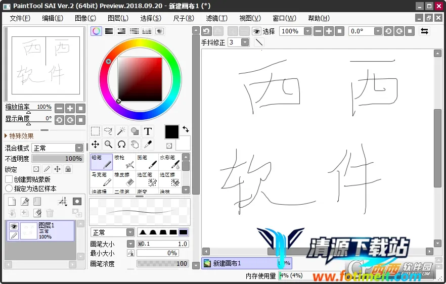Screen dimensions: 446x284
Task: Select the move tool
Action: coord(95,145)
